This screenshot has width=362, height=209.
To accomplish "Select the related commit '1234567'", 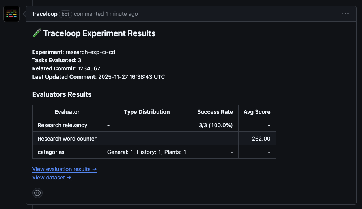I will click(x=89, y=68).
